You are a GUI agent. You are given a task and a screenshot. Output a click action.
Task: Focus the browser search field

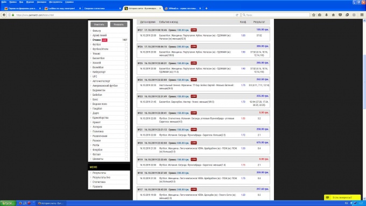(x=276, y=15)
